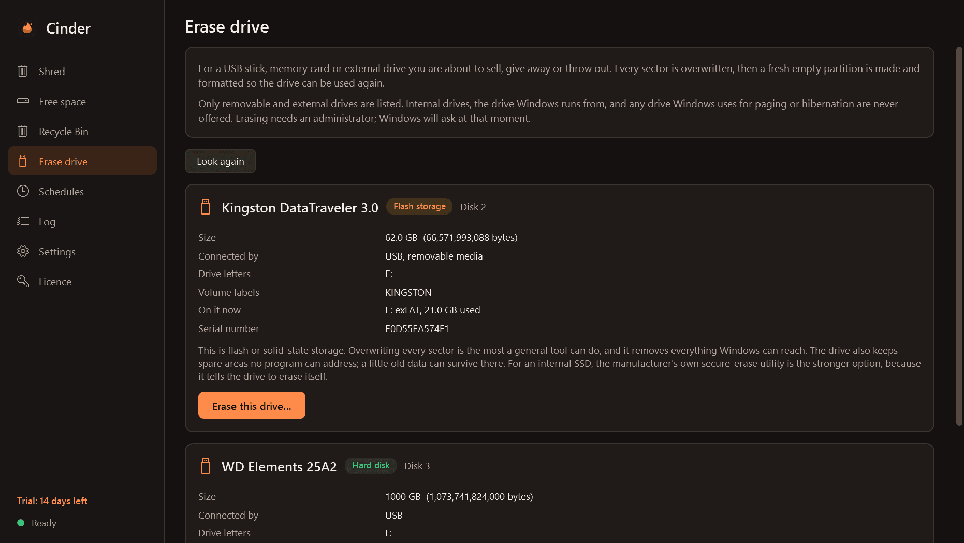The height and width of the screenshot is (543, 964).
Task: Select the Shred trash icon in sidebar
Action: [x=23, y=71]
